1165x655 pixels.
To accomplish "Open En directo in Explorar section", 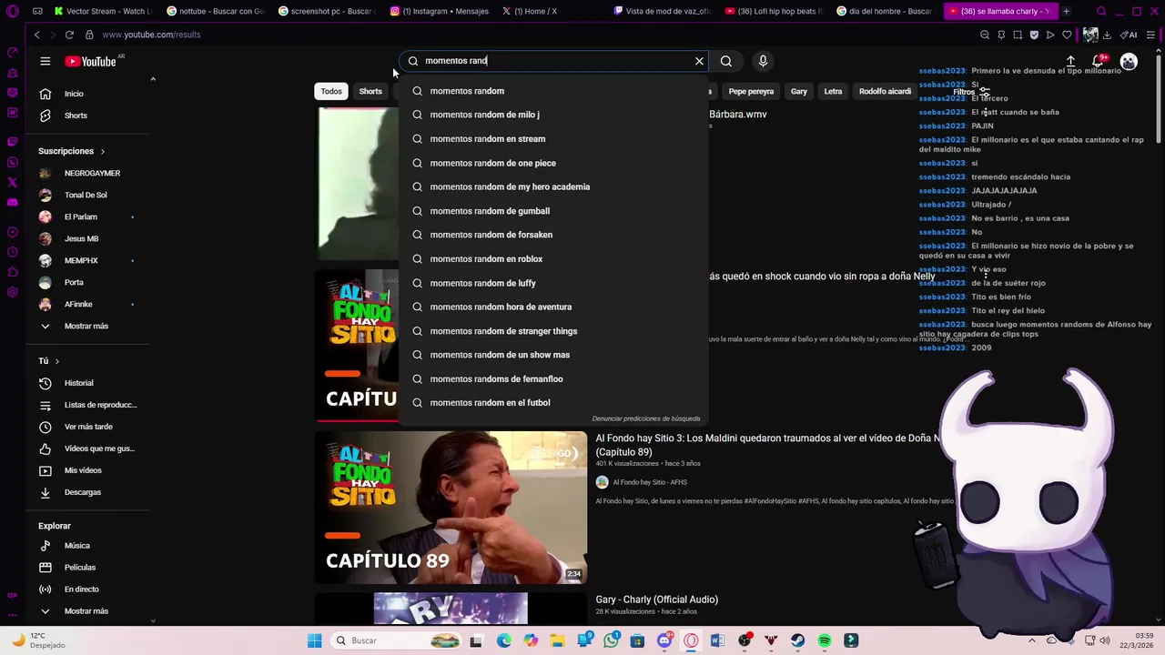I will click(89, 589).
